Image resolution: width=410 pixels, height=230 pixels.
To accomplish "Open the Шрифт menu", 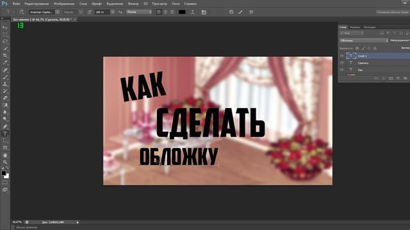I will 97,4.
